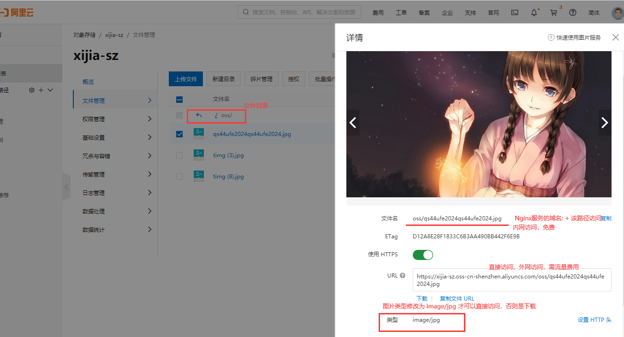Check the timg (3).jpg checkbox
The image size is (624, 337).
(179, 155)
